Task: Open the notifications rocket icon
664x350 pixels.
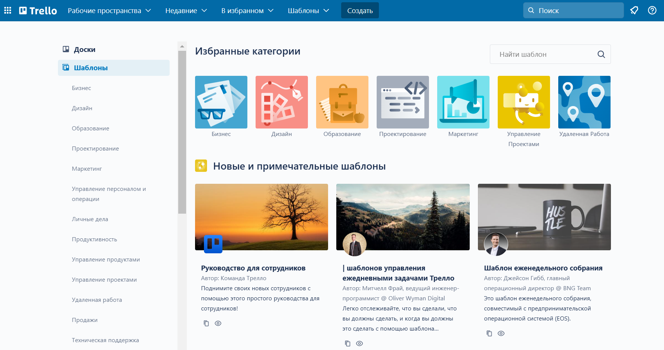Action: (634, 10)
